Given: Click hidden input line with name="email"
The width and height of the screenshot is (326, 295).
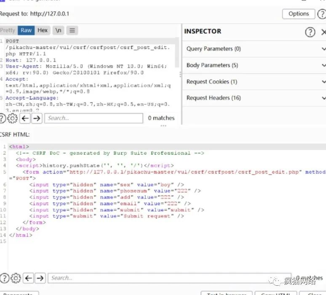Looking at the screenshot, I should 110,204.
